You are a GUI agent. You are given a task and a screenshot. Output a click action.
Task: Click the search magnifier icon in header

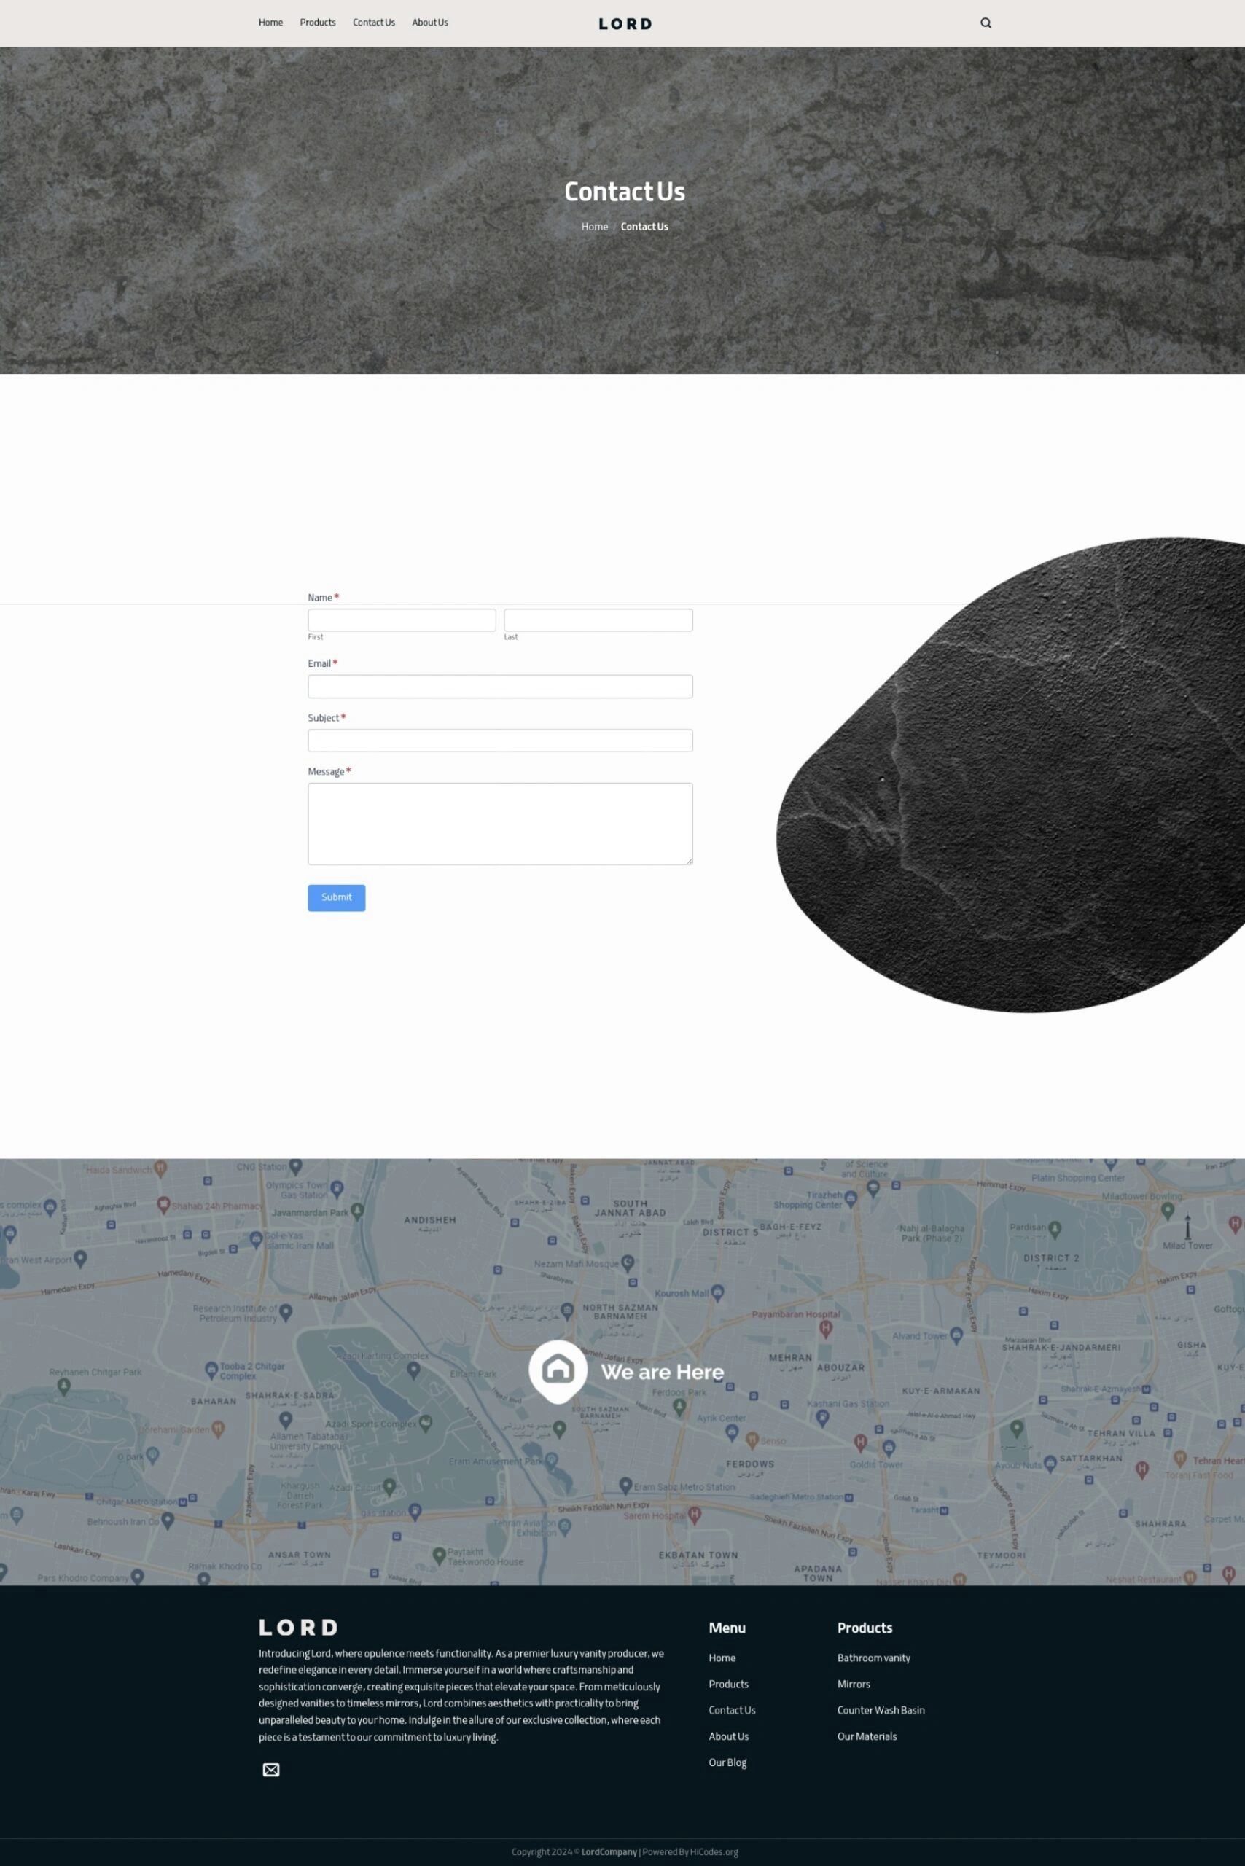(986, 23)
